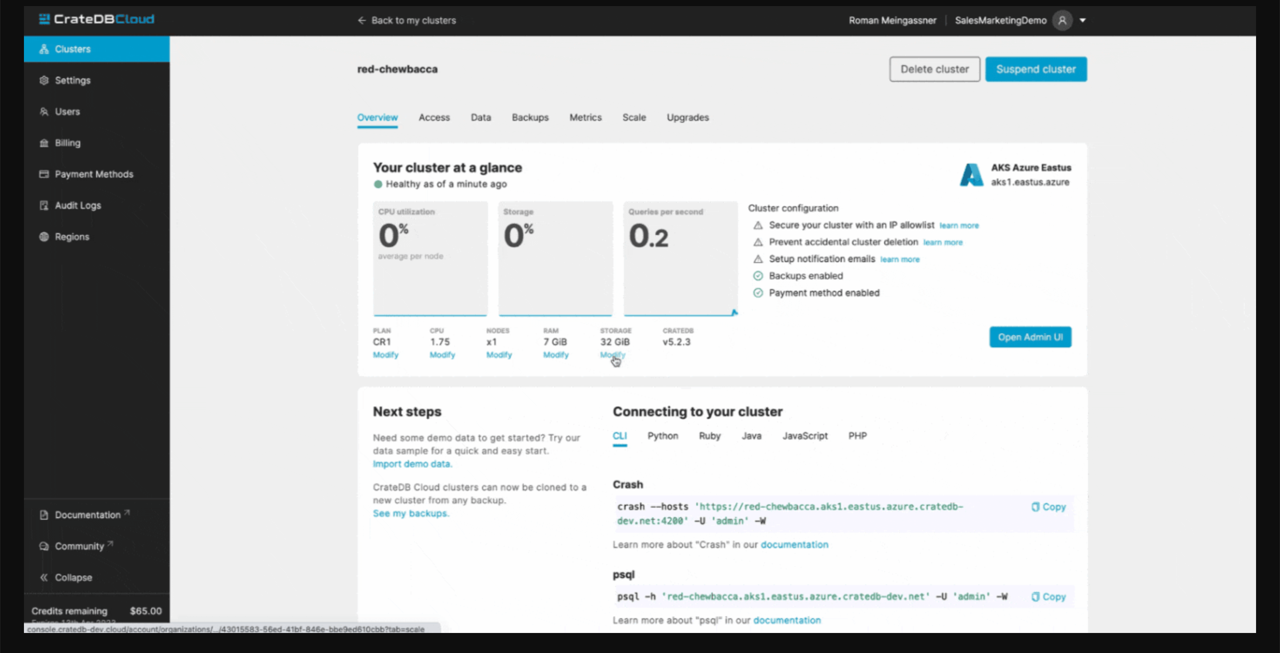Select the Overview tab
This screenshot has width=1280, height=653.
pos(377,118)
